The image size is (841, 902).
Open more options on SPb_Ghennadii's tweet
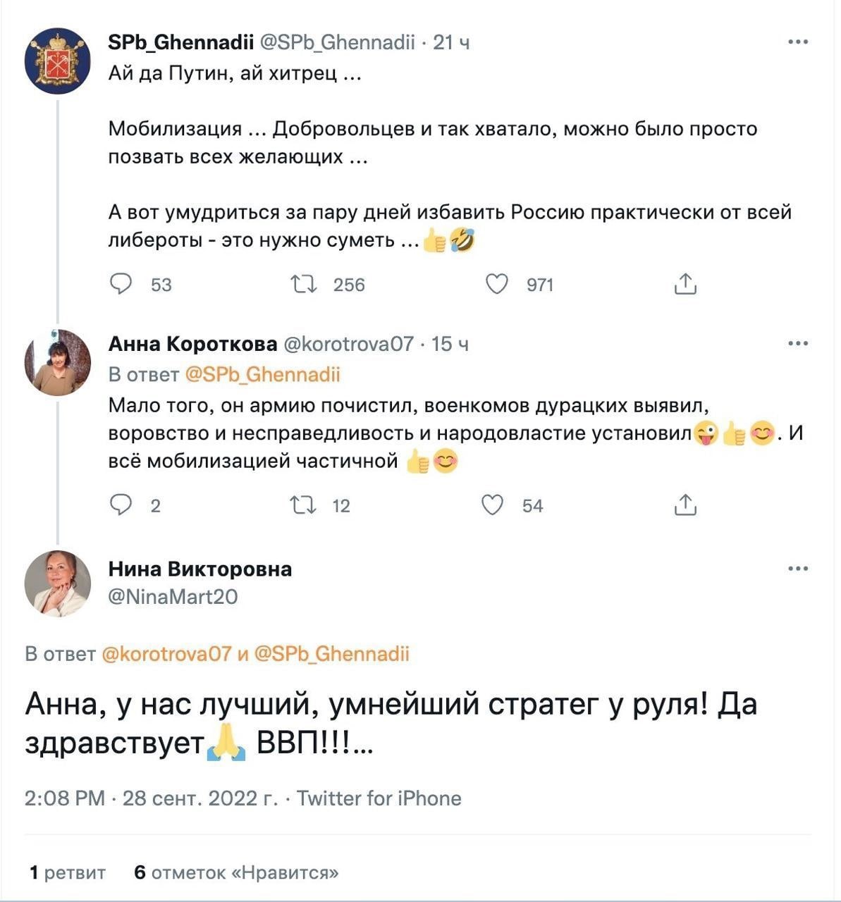798,42
